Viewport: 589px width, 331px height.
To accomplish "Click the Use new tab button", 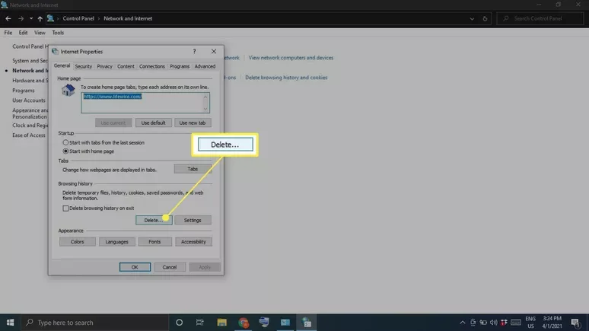I will point(193,123).
